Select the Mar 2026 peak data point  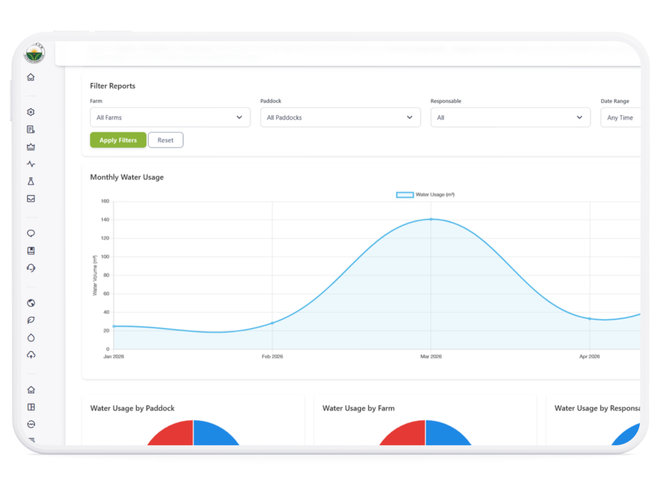(x=431, y=219)
